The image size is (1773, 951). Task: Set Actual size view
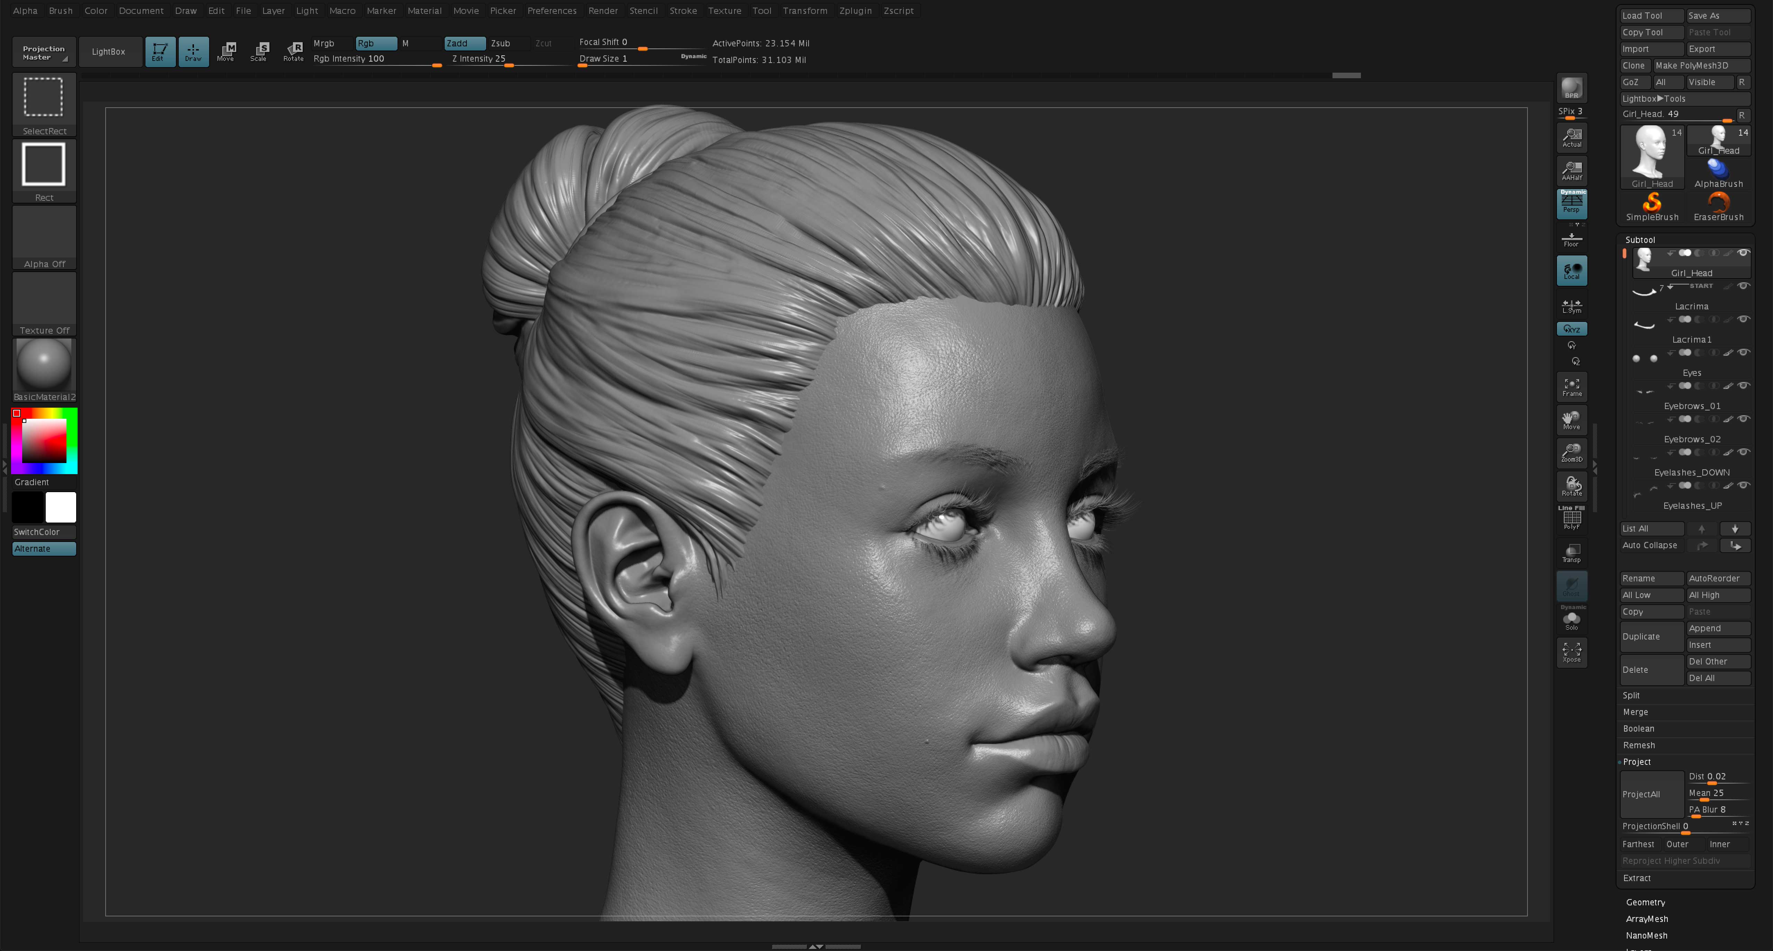click(x=1571, y=137)
